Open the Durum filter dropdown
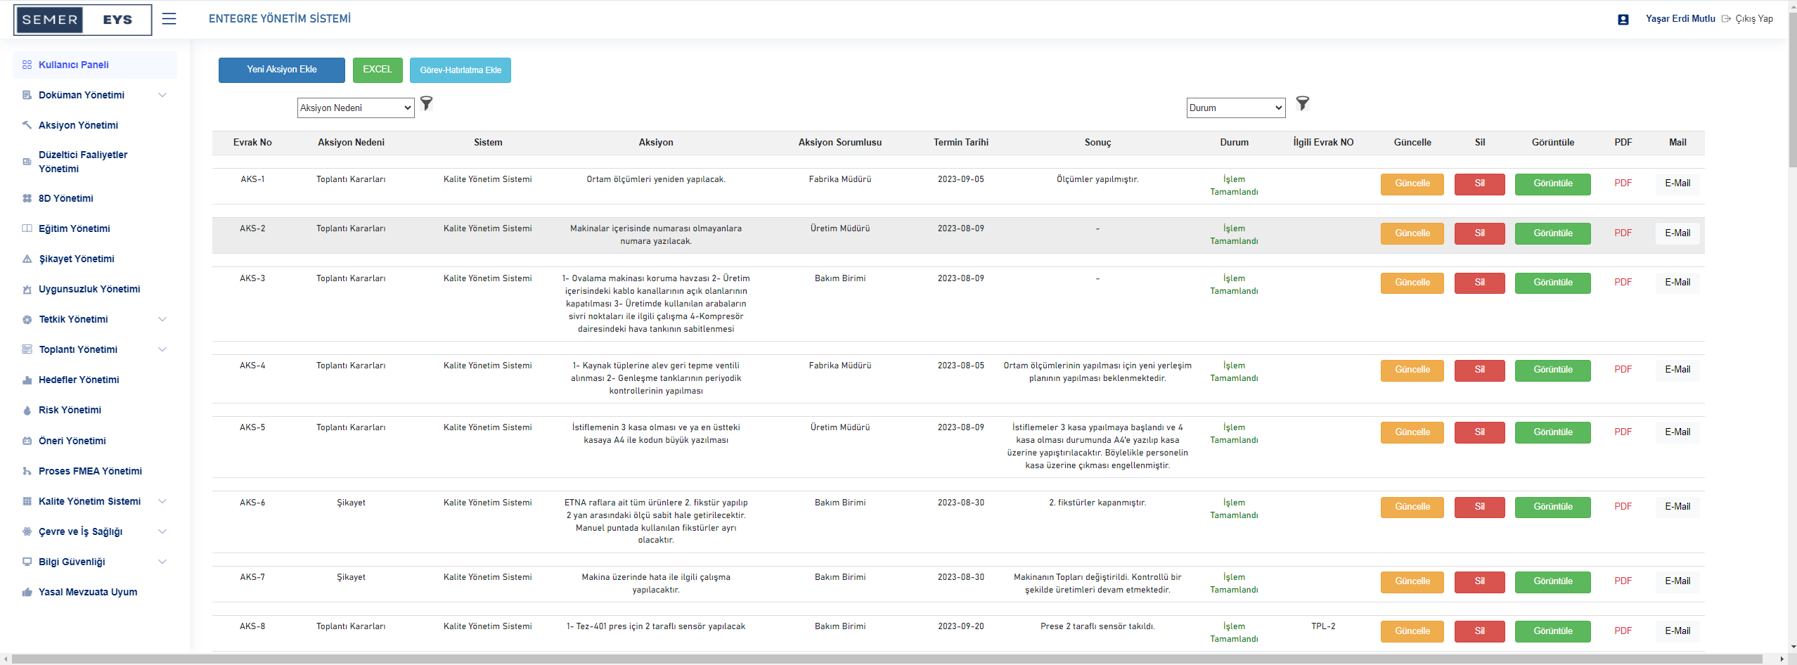The width and height of the screenshot is (1797, 665). point(1235,108)
